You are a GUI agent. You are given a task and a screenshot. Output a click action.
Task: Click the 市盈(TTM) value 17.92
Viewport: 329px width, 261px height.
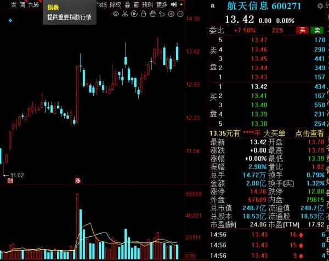pos(316,224)
